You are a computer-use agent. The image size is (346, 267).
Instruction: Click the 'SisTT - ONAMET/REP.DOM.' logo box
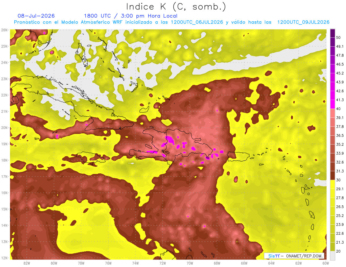coord(295,256)
